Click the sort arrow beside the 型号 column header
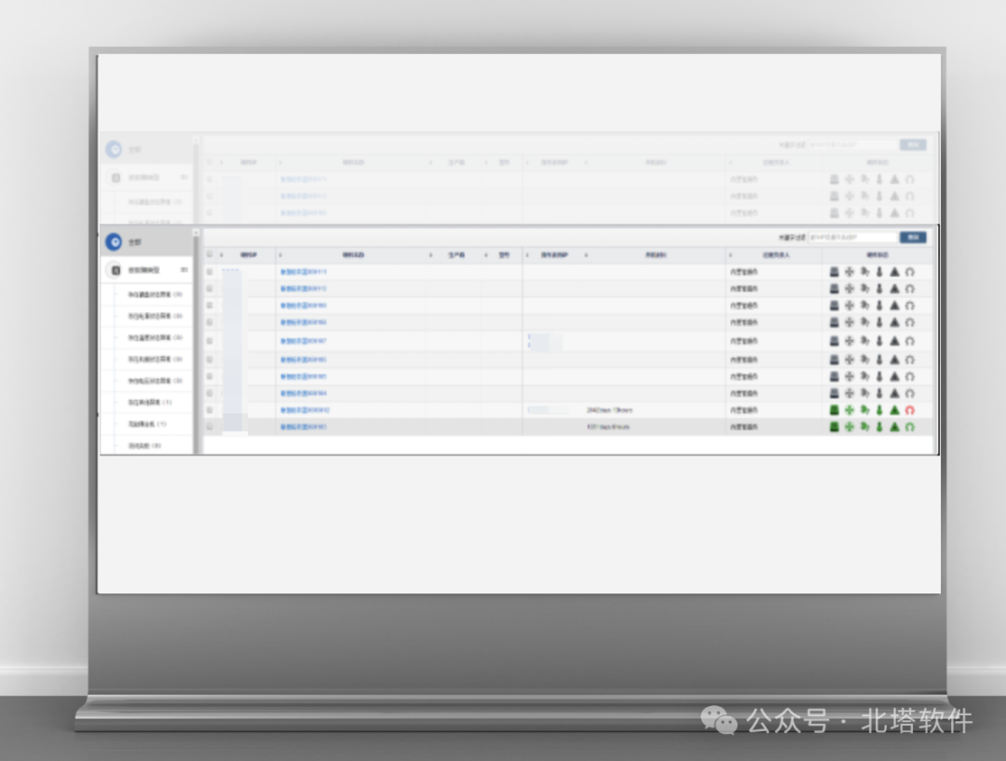1006x761 pixels. click(485, 255)
